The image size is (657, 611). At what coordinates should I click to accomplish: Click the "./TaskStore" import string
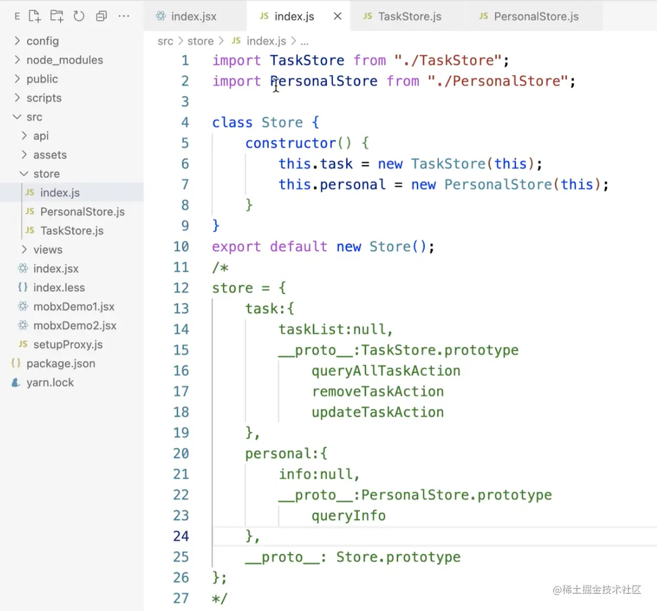448,60
